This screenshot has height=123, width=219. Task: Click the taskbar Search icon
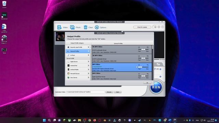[x=49, y=120]
